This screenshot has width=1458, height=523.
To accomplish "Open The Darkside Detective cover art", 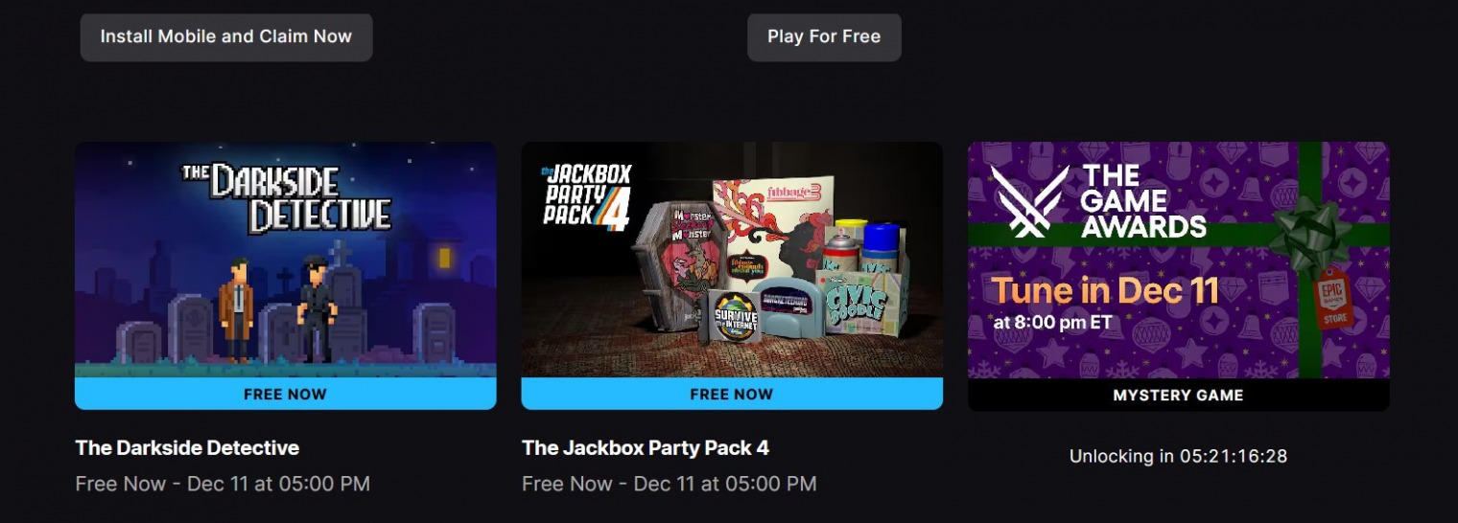I will [286, 260].
